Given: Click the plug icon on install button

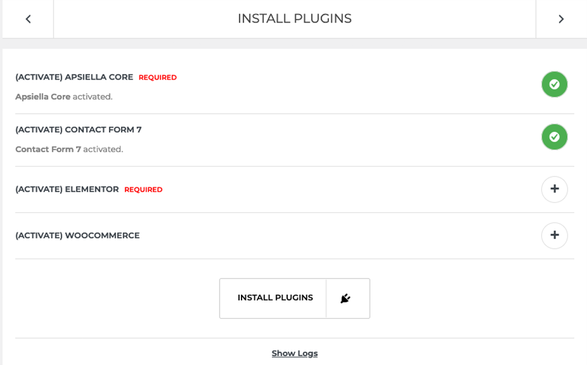Looking at the screenshot, I should (x=346, y=298).
